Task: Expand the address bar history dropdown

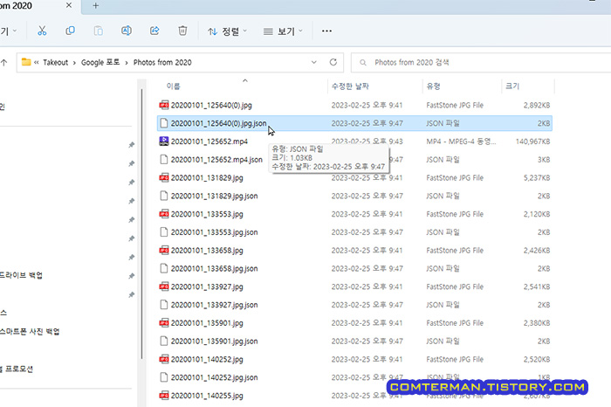Action: [x=313, y=62]
